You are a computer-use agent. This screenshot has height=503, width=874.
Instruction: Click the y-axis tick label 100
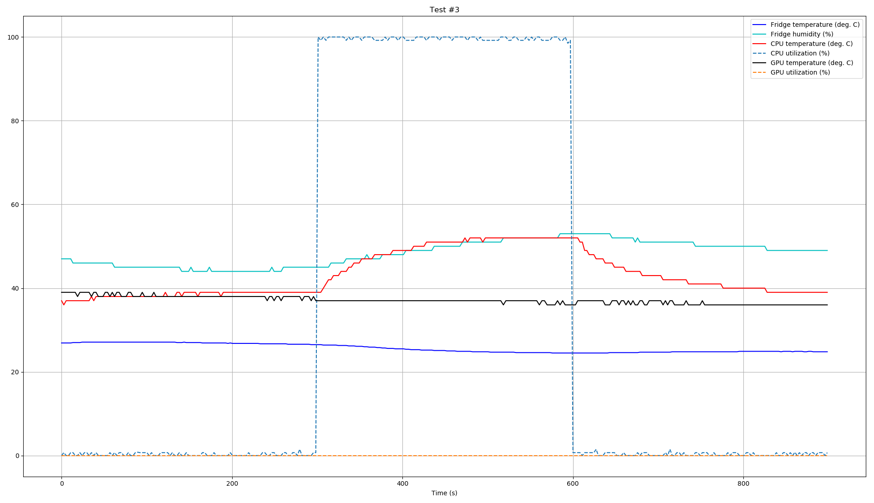pos(13,37)
